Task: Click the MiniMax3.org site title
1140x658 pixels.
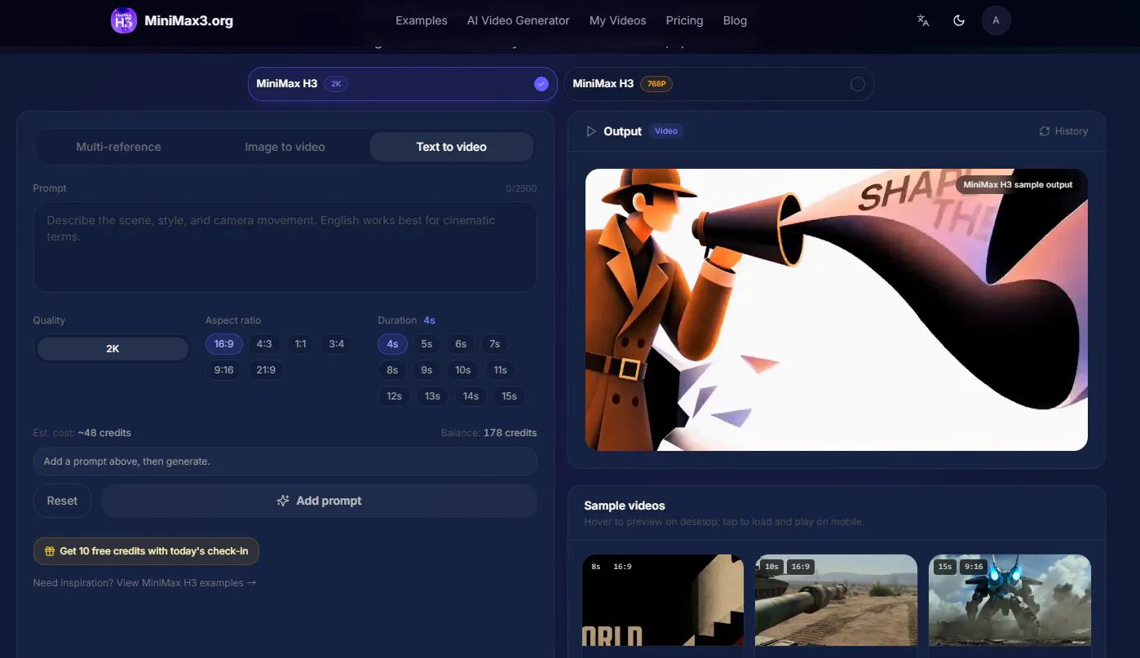Action: click(188, 21)
